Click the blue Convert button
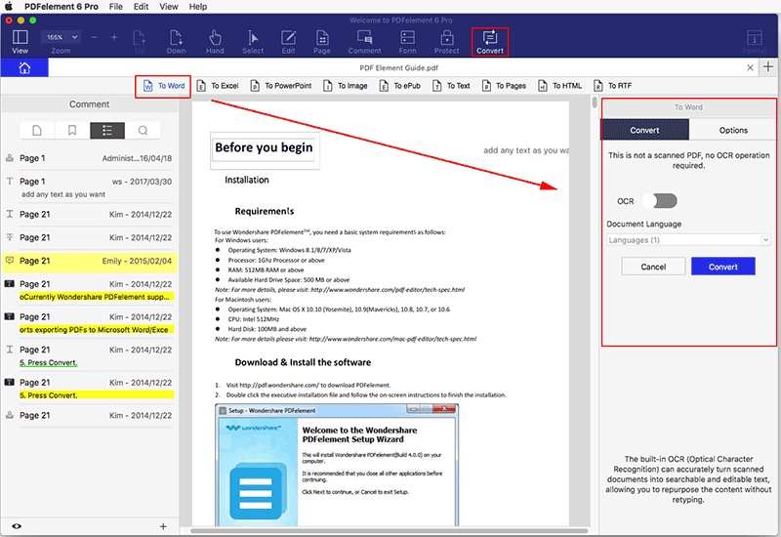781x537 pixels. point(723,267)
